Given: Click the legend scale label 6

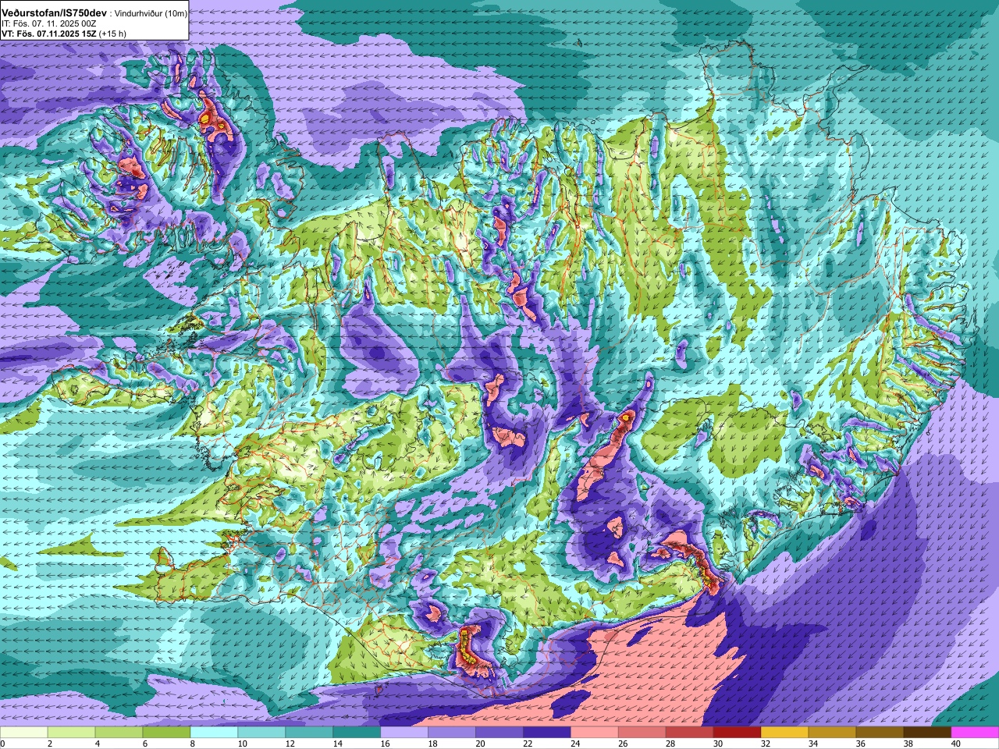Looking at the screenshot, I should click(x=144, y=744).
